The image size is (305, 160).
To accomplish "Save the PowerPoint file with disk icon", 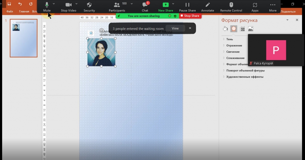I will point(9,4).
